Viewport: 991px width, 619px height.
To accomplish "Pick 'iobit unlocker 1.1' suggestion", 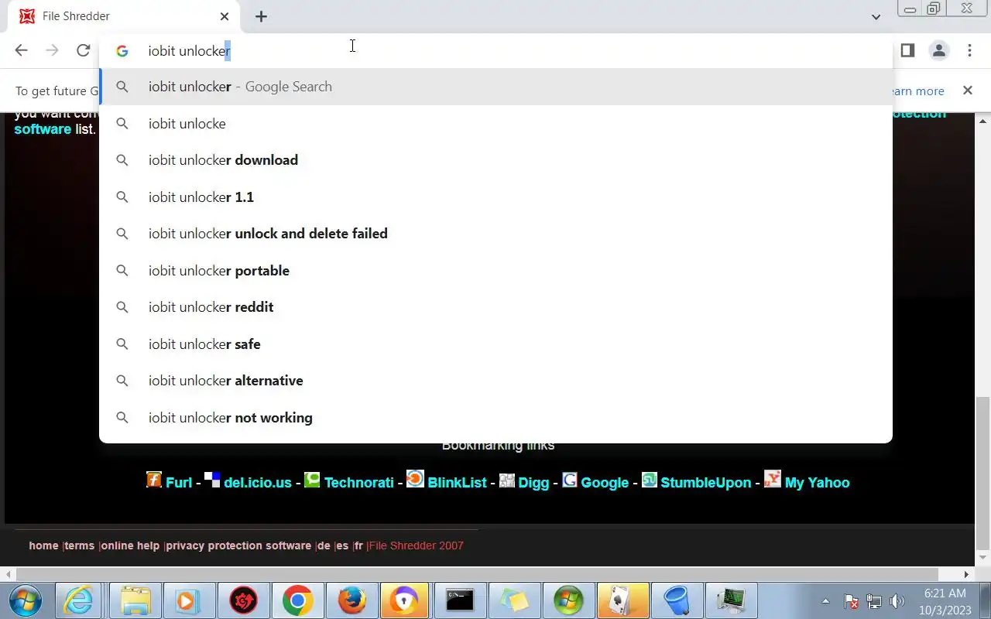I will pyautogui.click(x=495, y=197).
